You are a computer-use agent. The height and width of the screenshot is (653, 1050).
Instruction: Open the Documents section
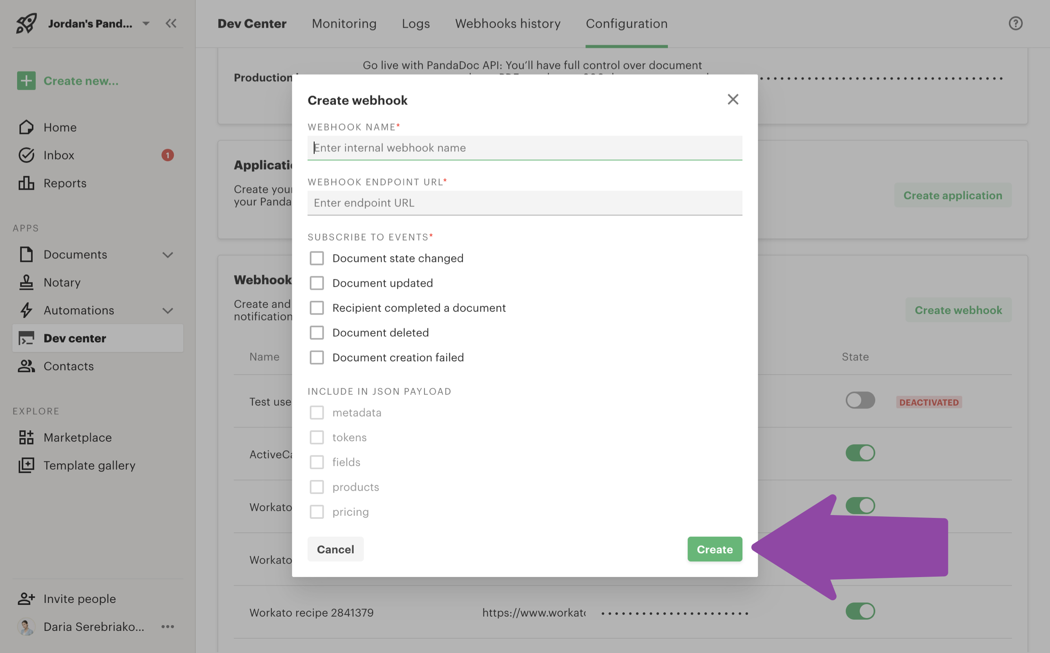[74, 254]
